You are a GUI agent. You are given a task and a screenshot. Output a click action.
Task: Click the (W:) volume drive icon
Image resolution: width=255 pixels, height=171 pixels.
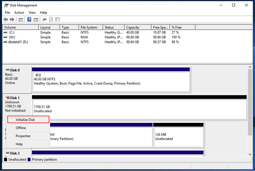click(x=5, y=37)
